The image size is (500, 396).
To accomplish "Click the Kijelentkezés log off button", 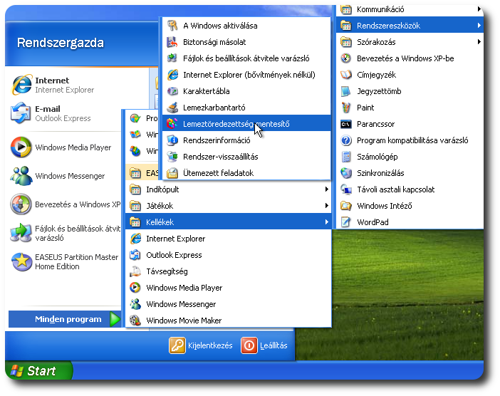I will click(201, 345).
